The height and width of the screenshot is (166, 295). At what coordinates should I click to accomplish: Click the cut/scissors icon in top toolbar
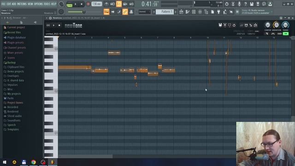233,4
